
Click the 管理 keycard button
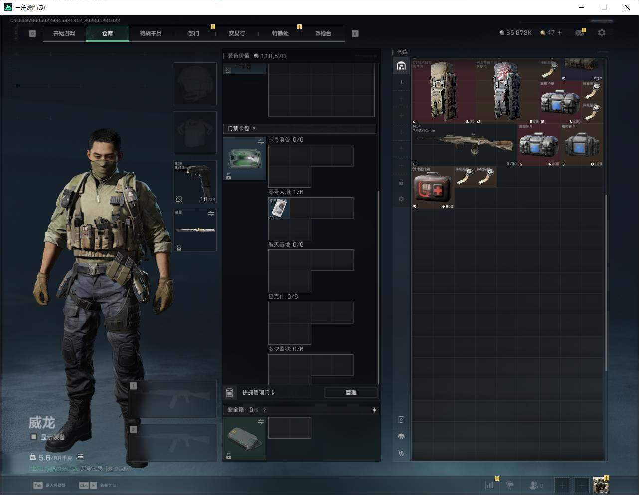coord(351,393)
